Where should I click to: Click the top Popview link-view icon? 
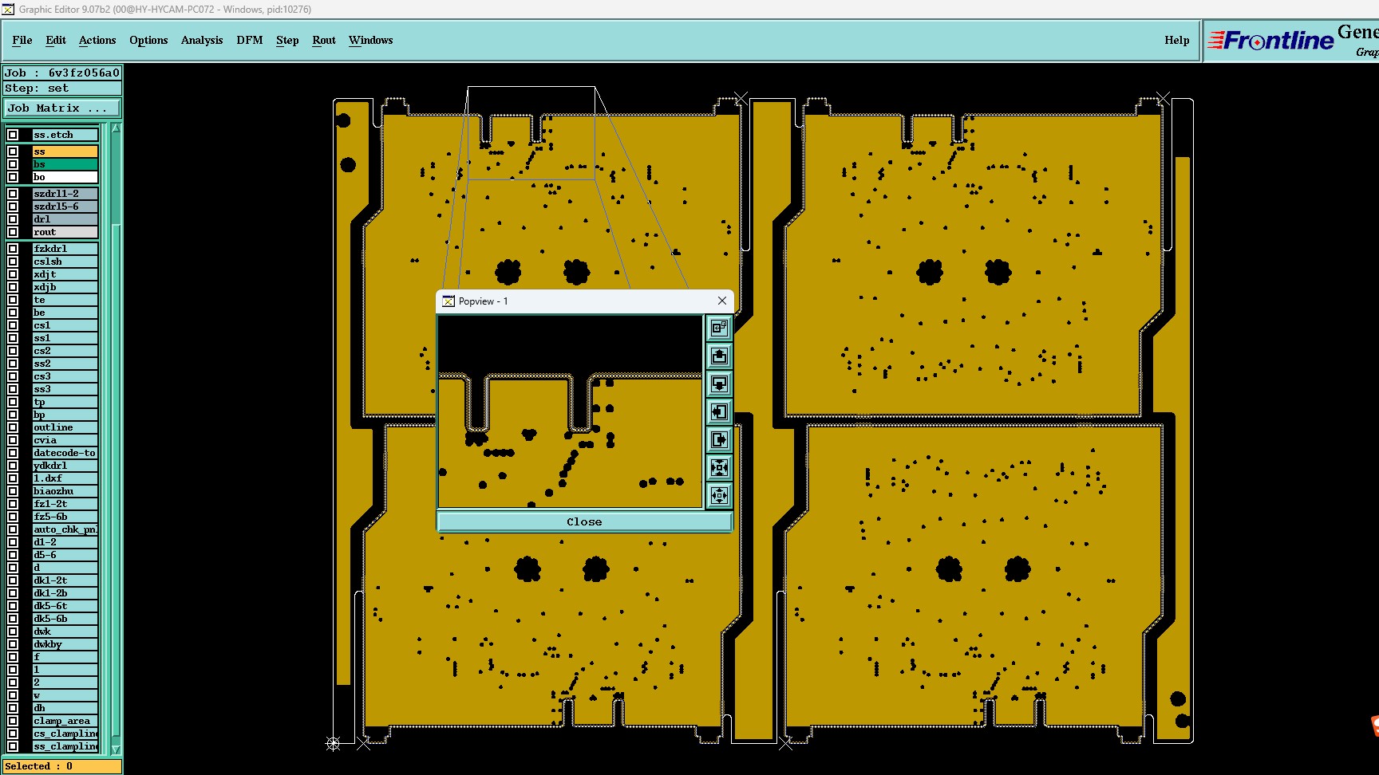(719, 328)
